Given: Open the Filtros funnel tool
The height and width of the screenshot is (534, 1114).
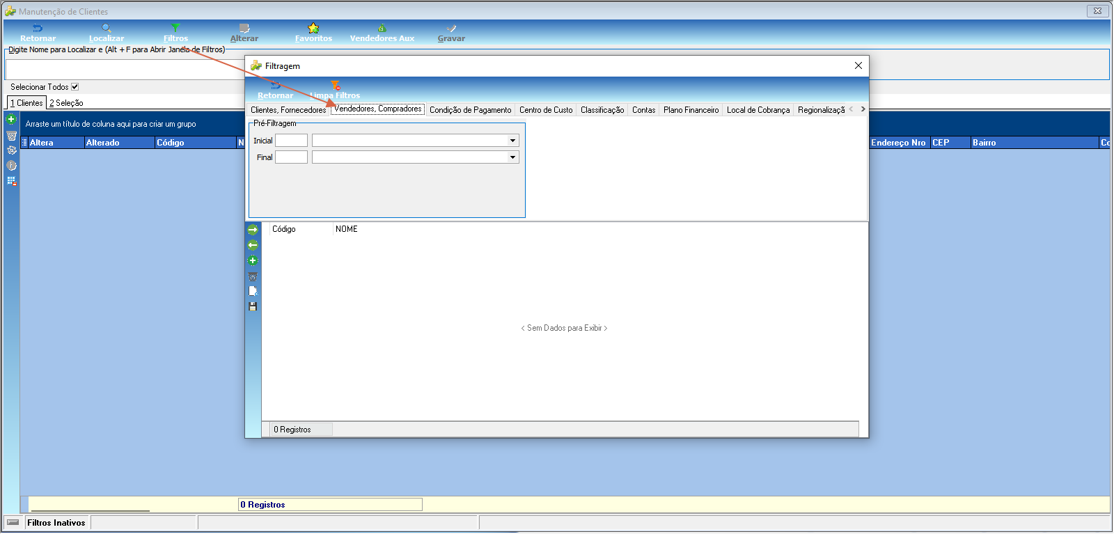Looking at the screenshot, I should [x=175, y=33].
